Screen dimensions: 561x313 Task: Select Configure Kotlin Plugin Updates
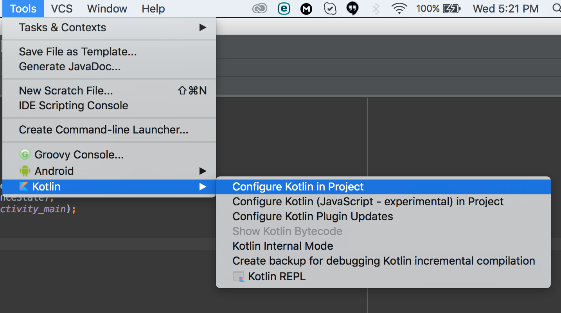point(383,217)
